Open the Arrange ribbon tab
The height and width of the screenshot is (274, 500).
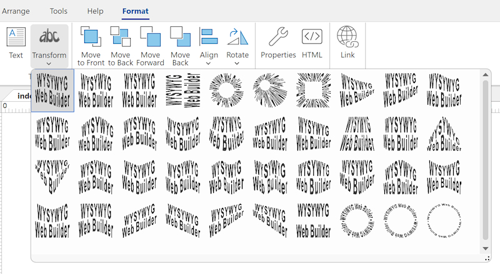click(16, 11)
